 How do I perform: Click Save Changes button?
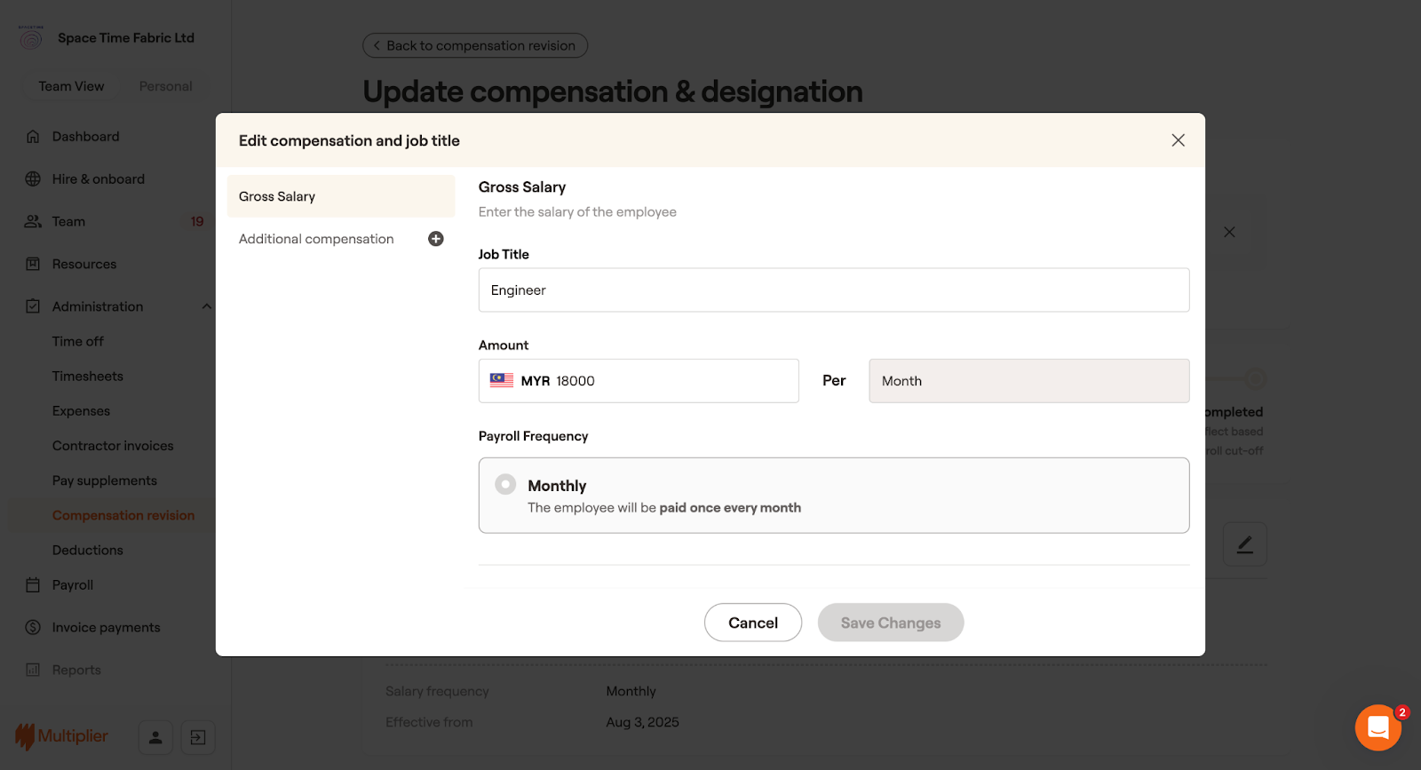890,623
